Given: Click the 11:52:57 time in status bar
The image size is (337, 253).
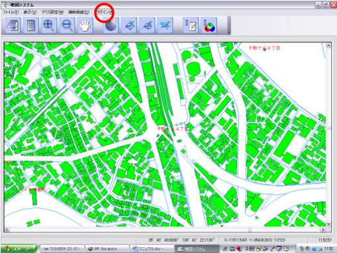Looking at the screenshot, I should click(x=325, y=240).
